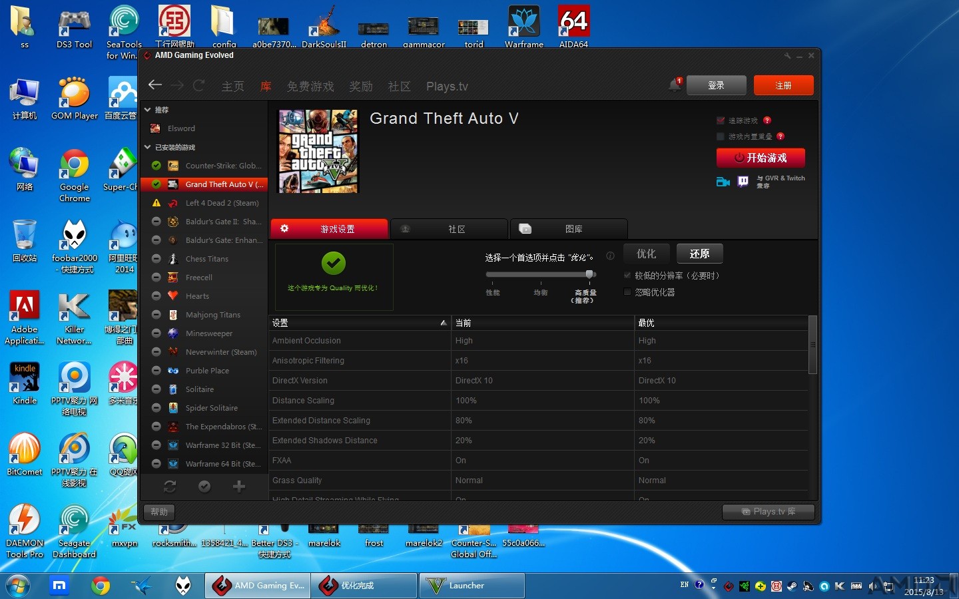The height and width of the screenshot is (599, 959).
Task: Click the Launcher taskbar button
Action: tap(472, 586)
